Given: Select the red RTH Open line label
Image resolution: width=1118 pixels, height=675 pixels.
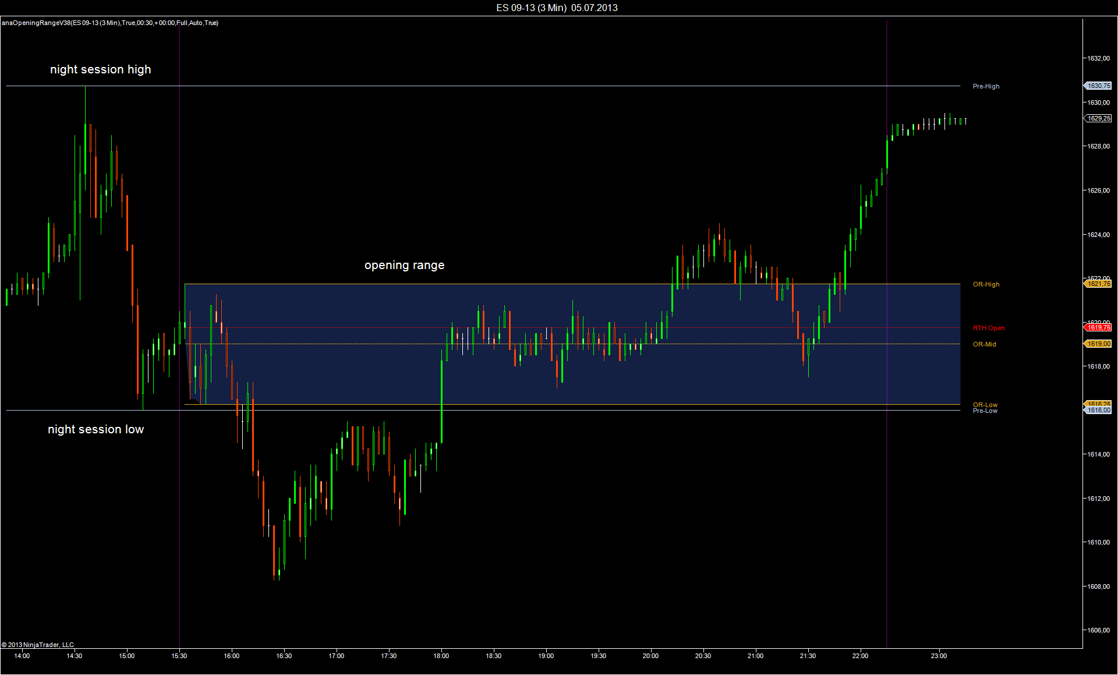Looking at the screenshot, I should [989, 328].
